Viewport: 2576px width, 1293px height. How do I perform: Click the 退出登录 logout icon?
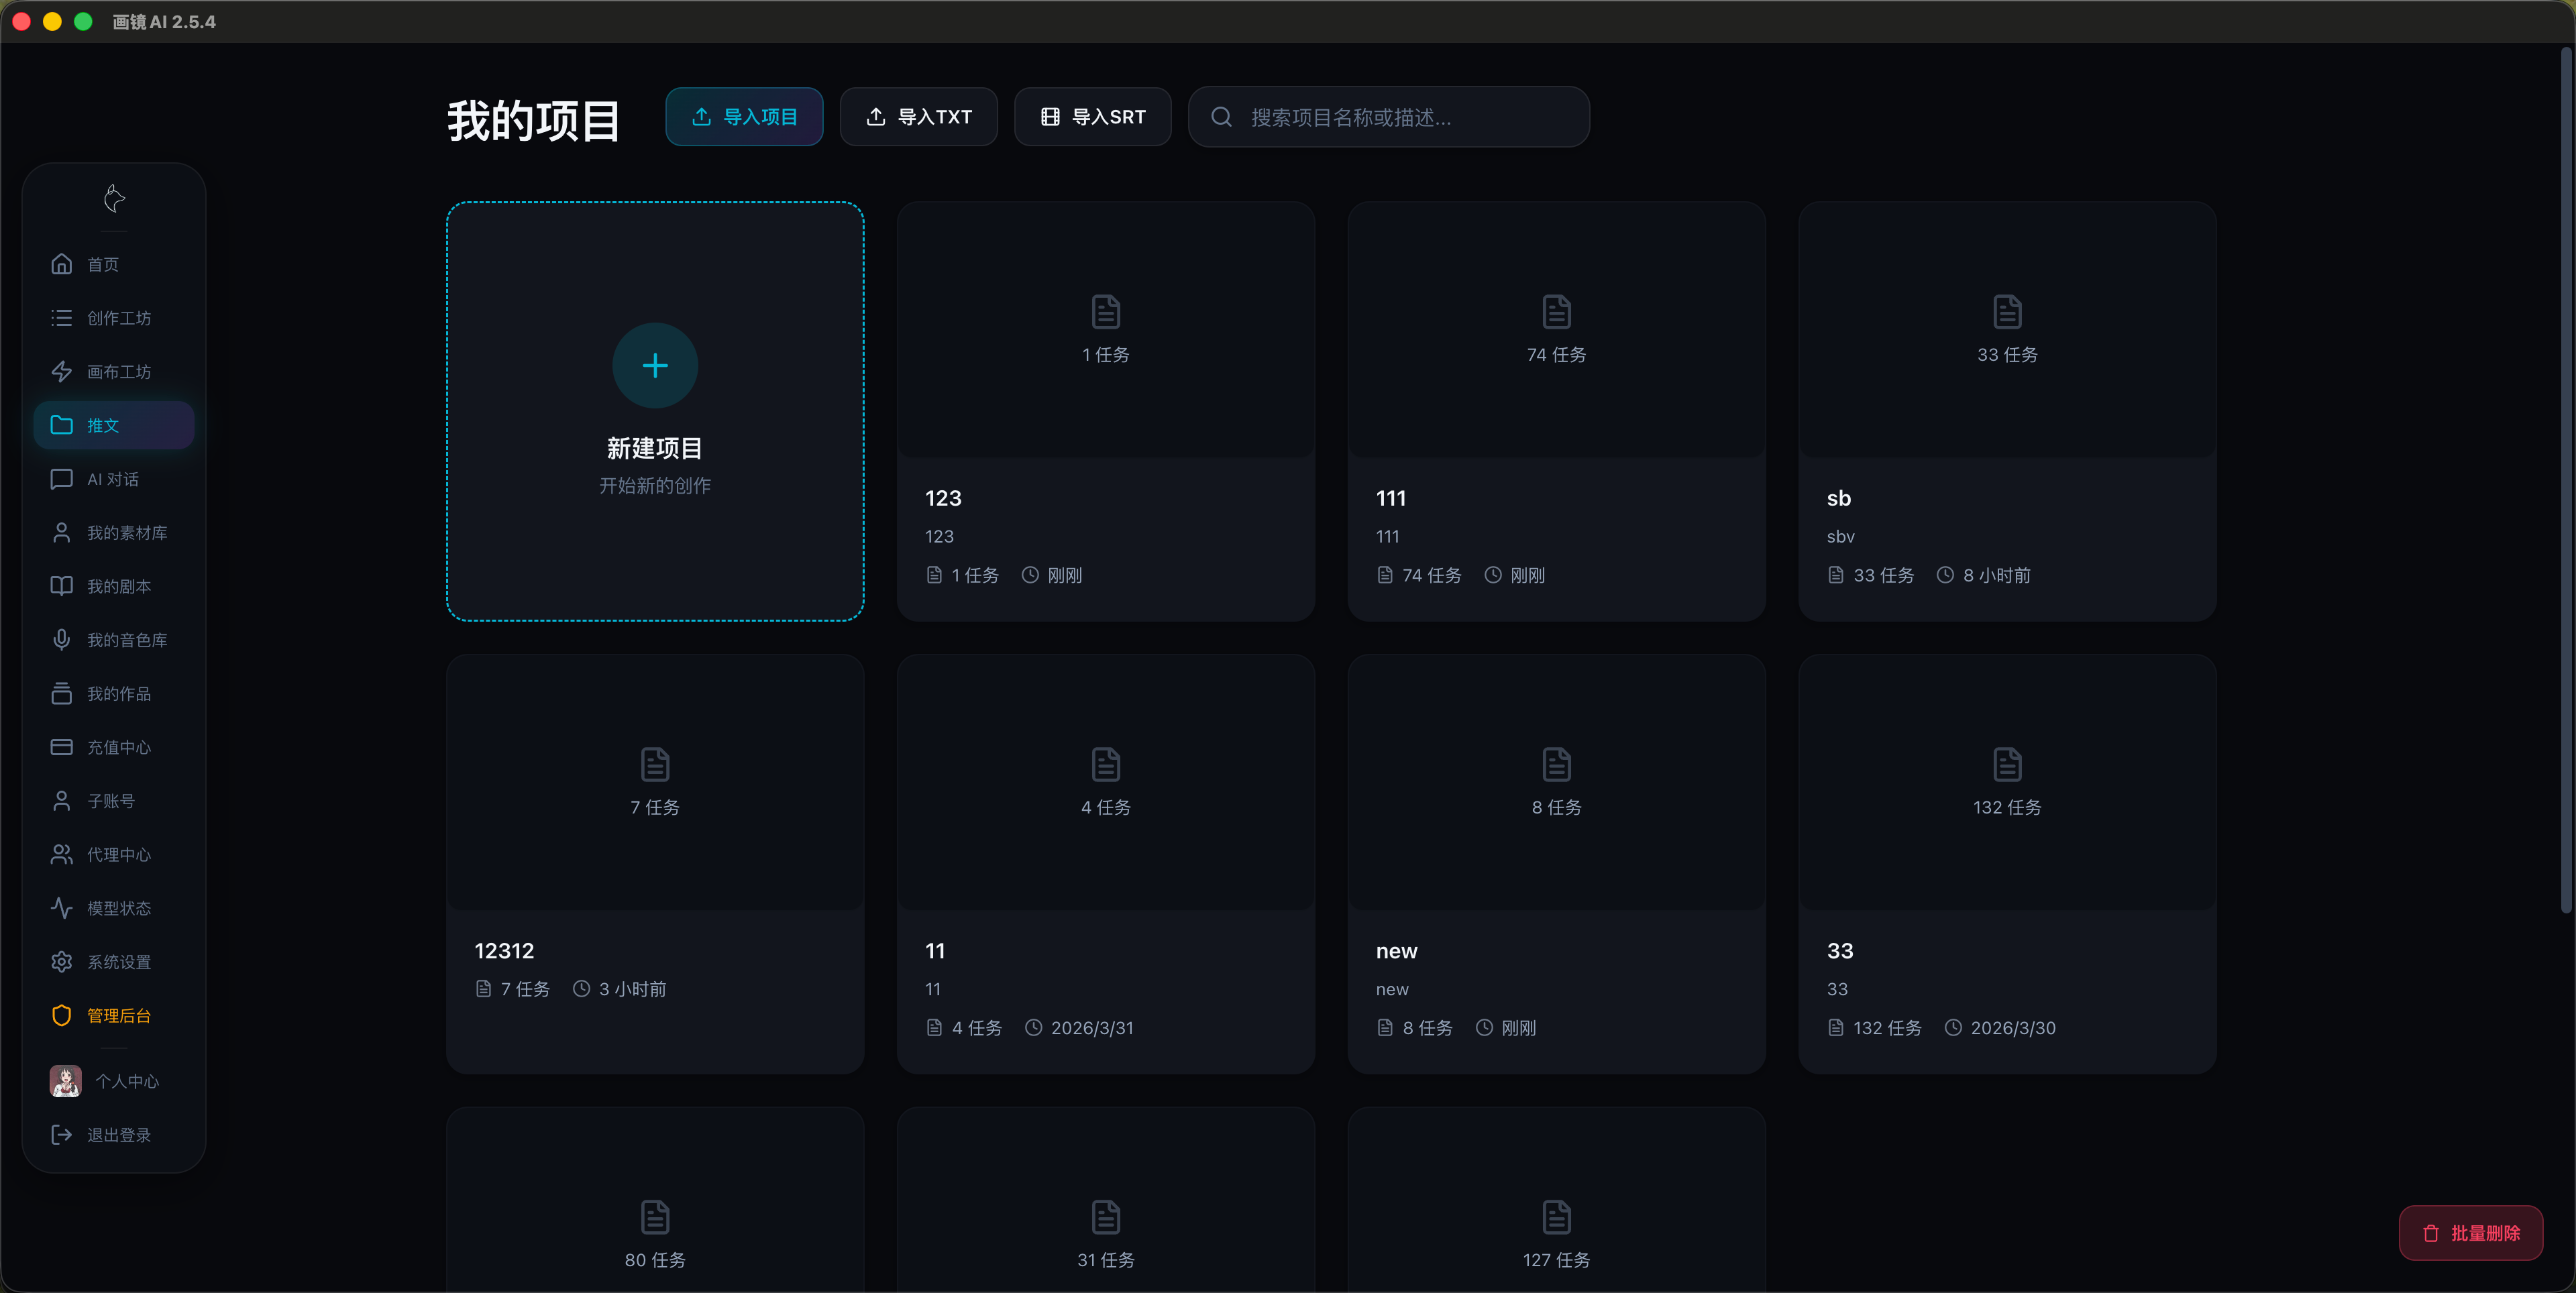pyautogui.click(x=62, y=1135)
